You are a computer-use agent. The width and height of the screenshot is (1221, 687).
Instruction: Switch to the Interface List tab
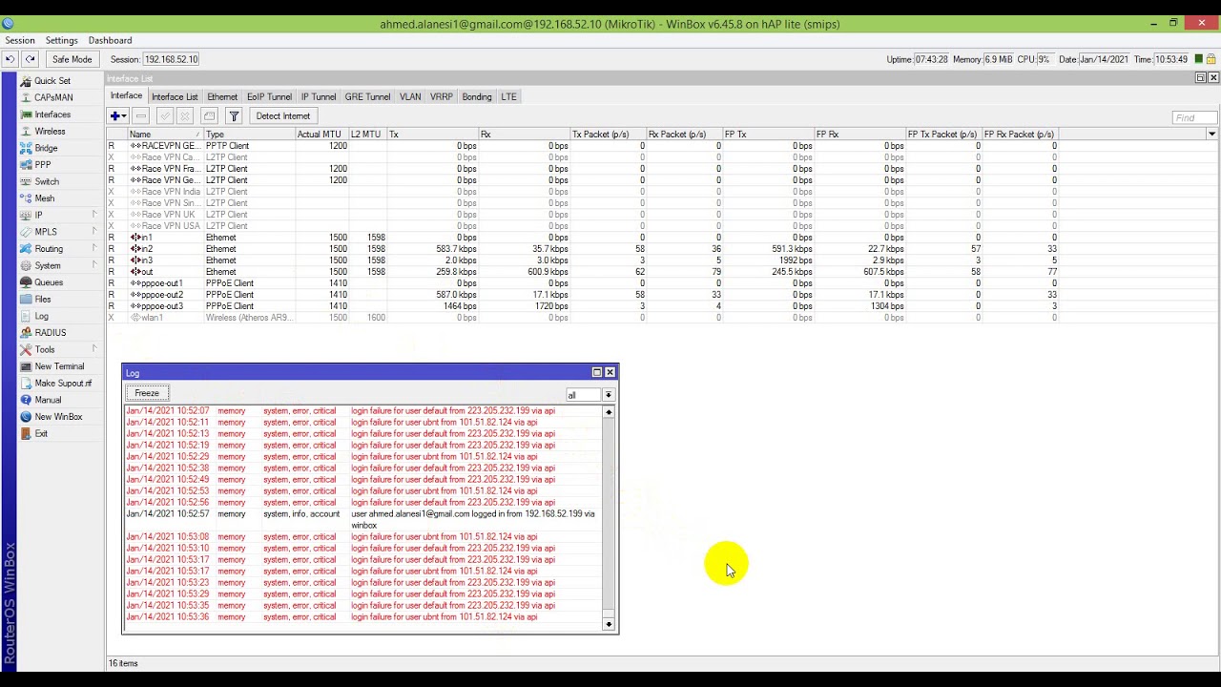(x=175, y=96)
